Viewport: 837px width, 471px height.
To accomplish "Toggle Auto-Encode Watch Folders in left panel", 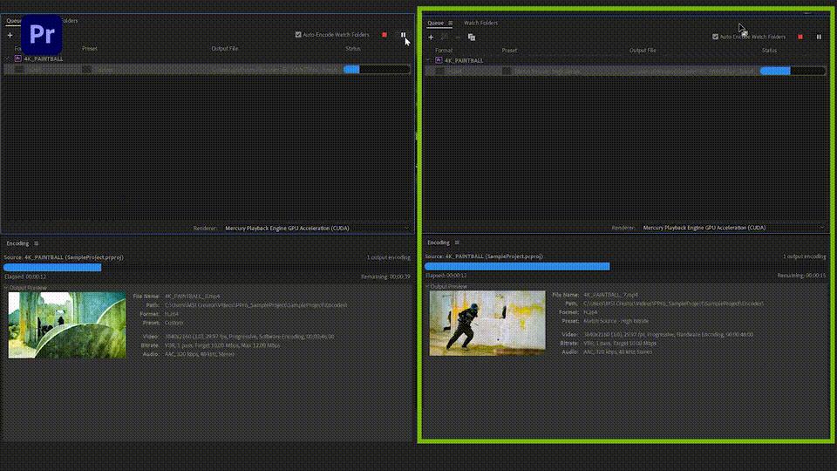I will [x=298, y=35].
